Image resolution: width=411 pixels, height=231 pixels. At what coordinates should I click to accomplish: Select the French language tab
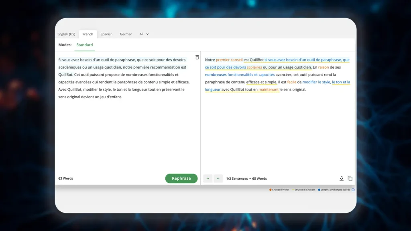click(87, 34)
